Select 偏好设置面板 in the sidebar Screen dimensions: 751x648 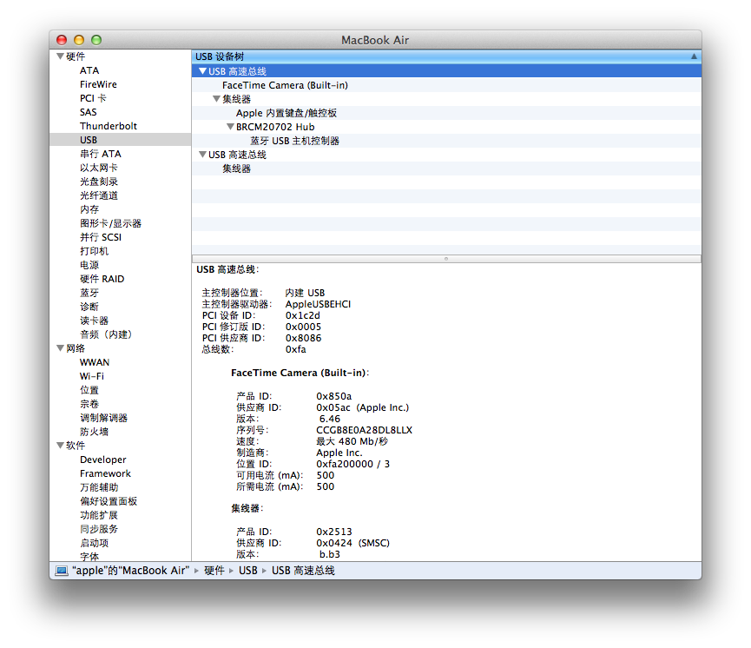(x=109, y=501)
